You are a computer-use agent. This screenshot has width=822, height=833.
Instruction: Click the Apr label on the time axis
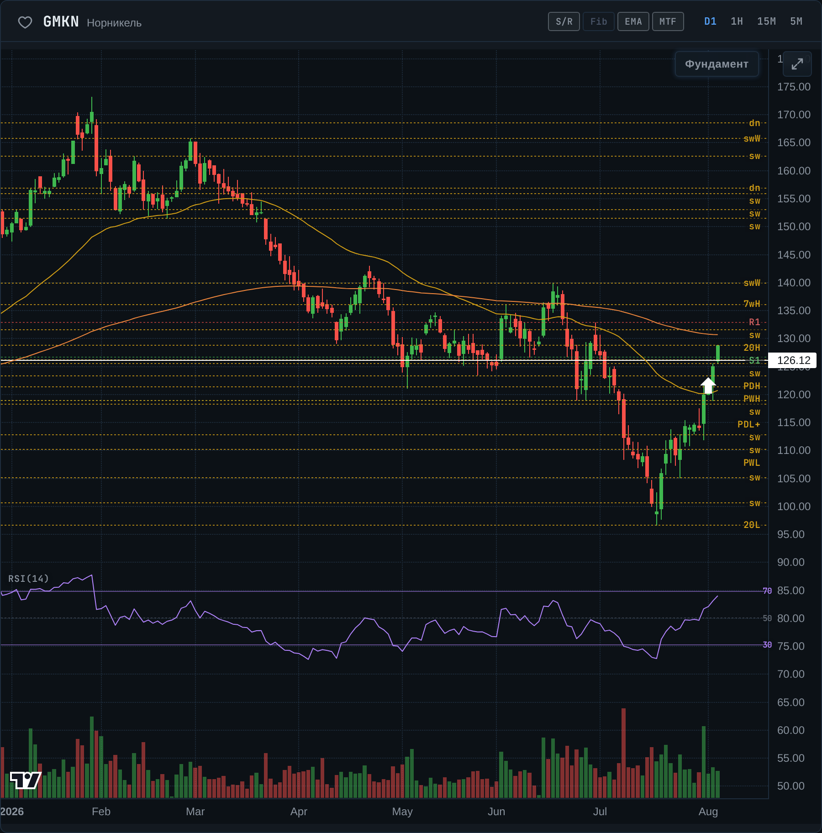coord(299,812)
